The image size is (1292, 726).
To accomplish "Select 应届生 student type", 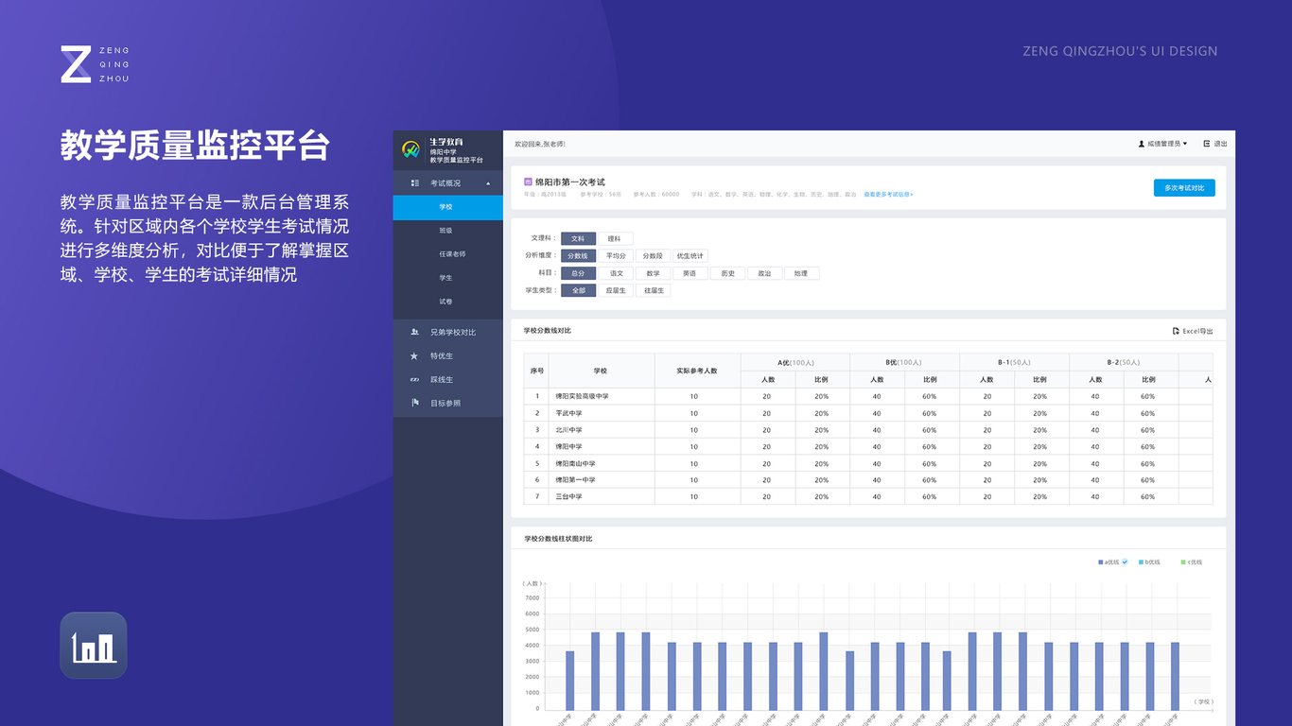I will [x=615, y=290].
